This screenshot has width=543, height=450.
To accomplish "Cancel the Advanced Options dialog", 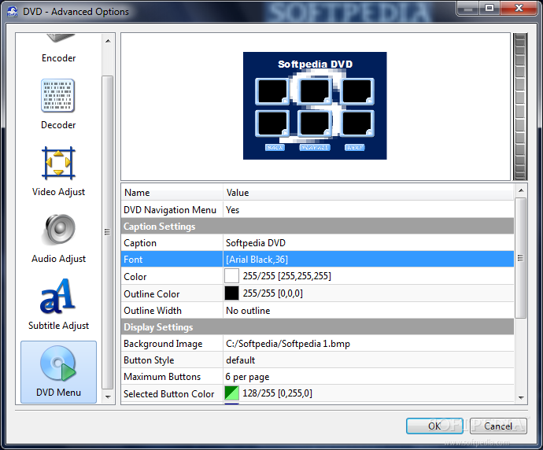I will click(498, 426).
